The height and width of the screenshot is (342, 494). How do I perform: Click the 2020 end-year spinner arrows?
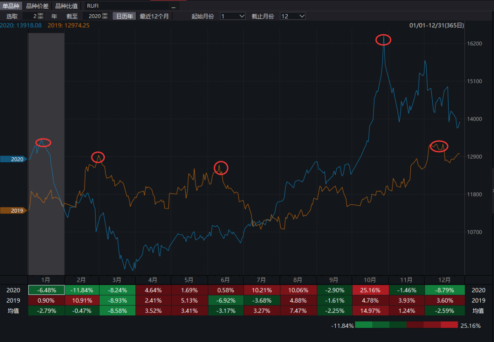pos(105,16)
